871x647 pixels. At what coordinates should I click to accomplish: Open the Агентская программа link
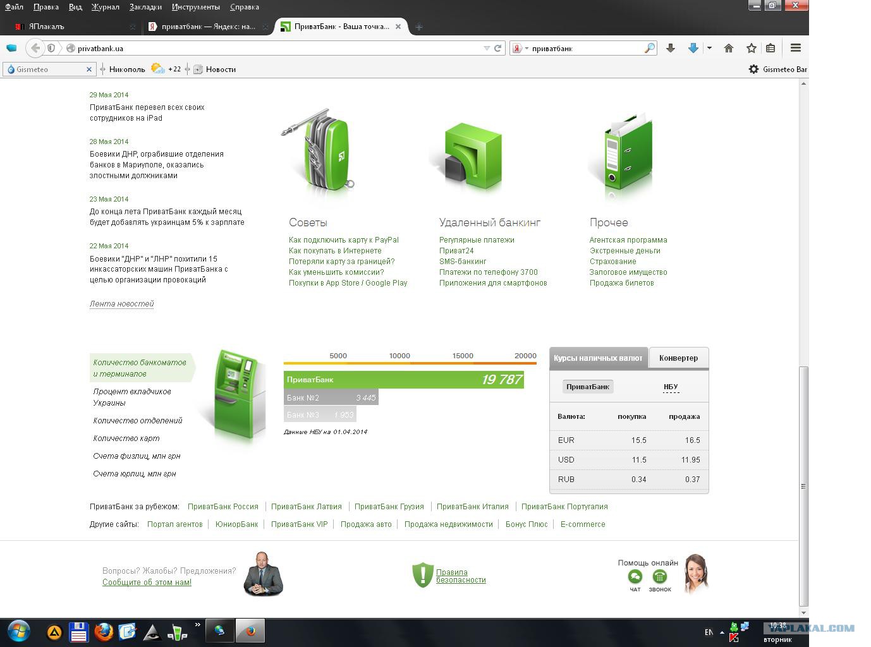tap(628, 239)
